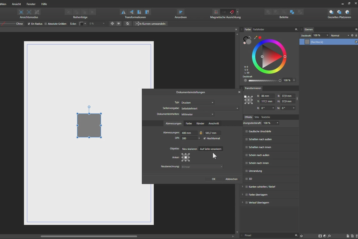The width and height of the screenshot is (358, 239).
Task: Switch to the Anschnitt tab
Action: 214,123
